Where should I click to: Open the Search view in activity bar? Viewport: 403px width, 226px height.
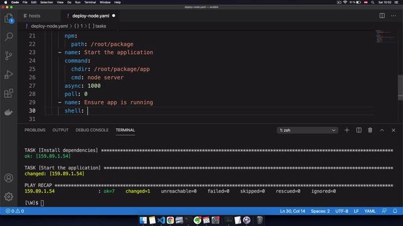pos(9,36)
